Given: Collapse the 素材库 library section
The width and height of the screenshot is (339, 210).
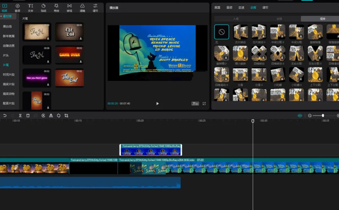Looking at the screenshot, I should [x=1, y=16].
